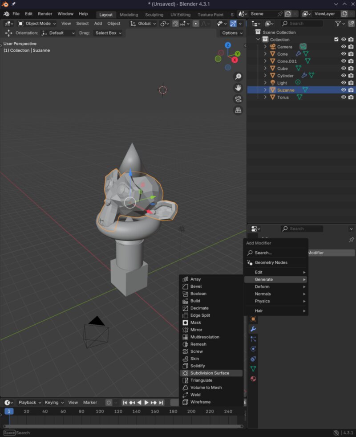Open the Orientation Default dropdown
Viewport: 356px width, 437px height.
click(x=58, y=33)
